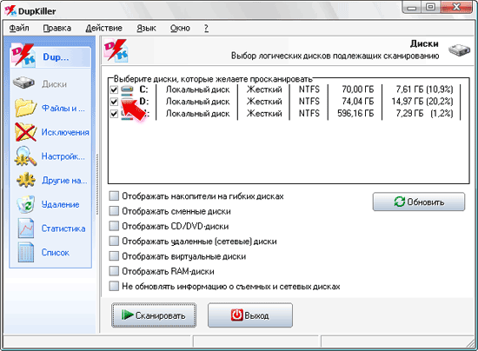Select the Удаление recycle bin icon
478x351 pixels.
coord(26,204)
